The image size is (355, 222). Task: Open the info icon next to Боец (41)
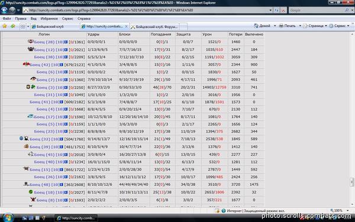62,102
